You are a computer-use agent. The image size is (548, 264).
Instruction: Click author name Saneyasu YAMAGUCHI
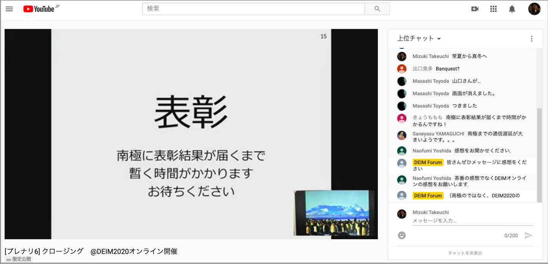(x=438, y=134)
